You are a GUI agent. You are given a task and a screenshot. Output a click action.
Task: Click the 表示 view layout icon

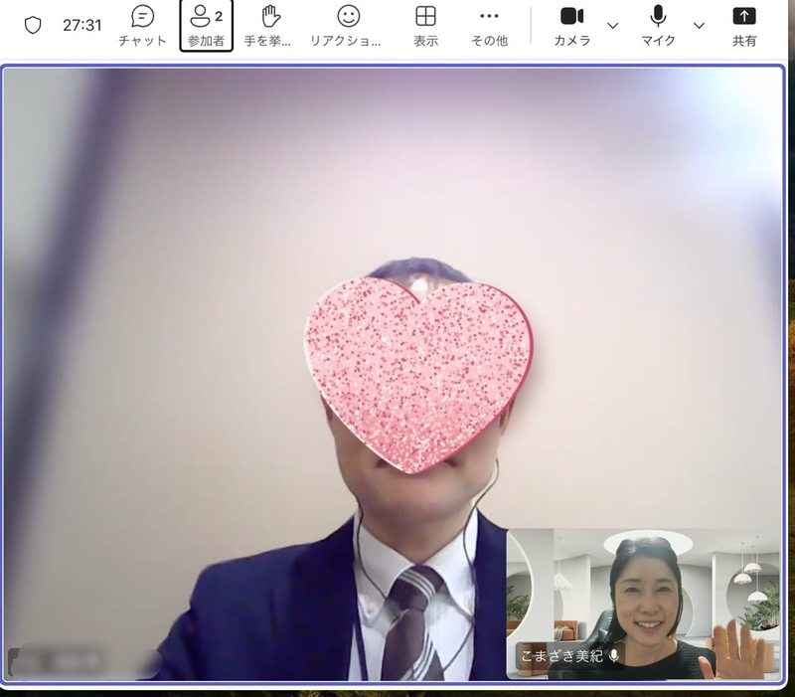coord(425,17)
